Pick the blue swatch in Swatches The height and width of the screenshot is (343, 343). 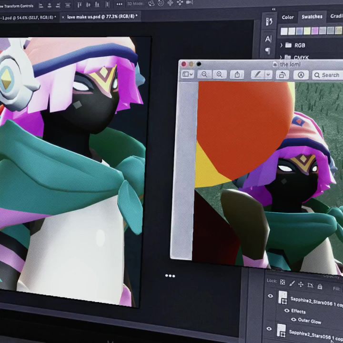coord(299,31)
